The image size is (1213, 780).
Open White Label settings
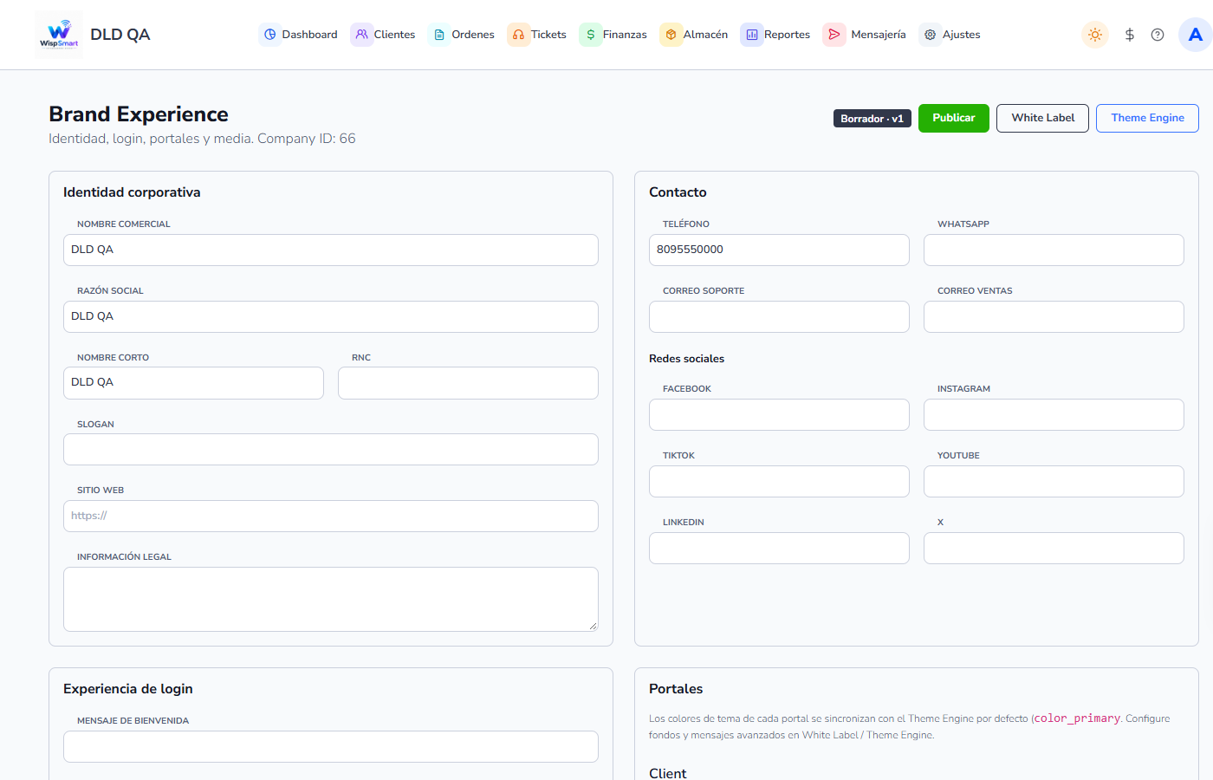tap(1043, 118)
